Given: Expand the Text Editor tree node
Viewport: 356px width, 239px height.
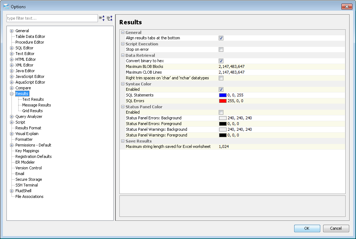Looking at the screenshot, I should point(11,54).
